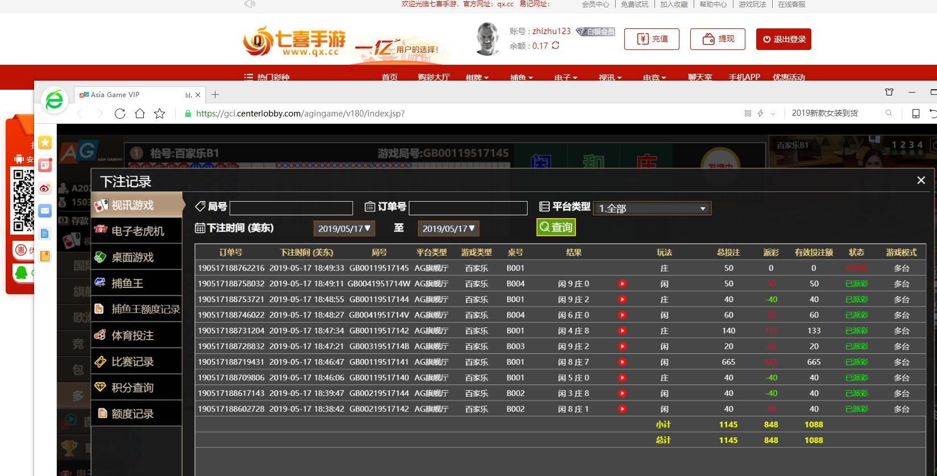
Task: Click the lightning speed-mode icon
Action: [760, 114]
